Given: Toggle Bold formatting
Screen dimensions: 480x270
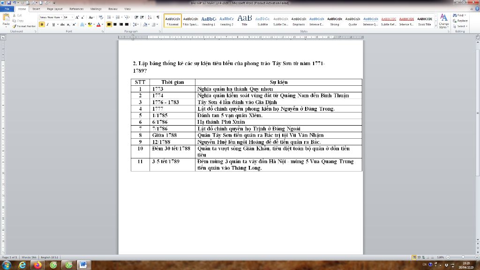Looking at the screenshot, I should pos(42,24).
